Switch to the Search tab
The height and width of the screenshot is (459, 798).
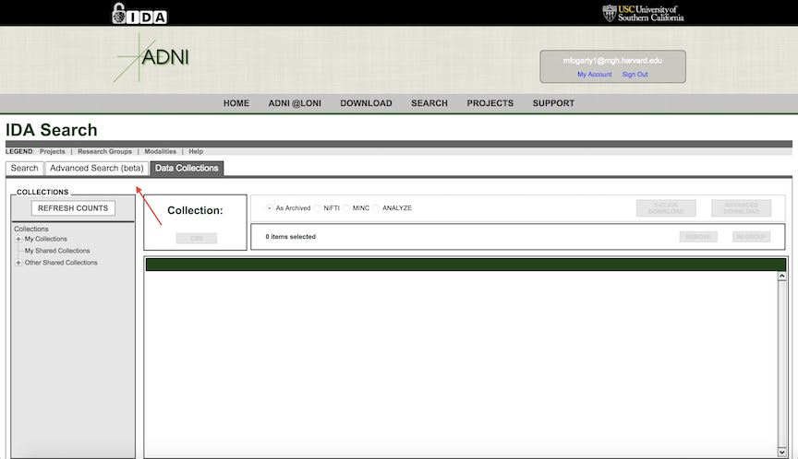[x=25, y=169]
